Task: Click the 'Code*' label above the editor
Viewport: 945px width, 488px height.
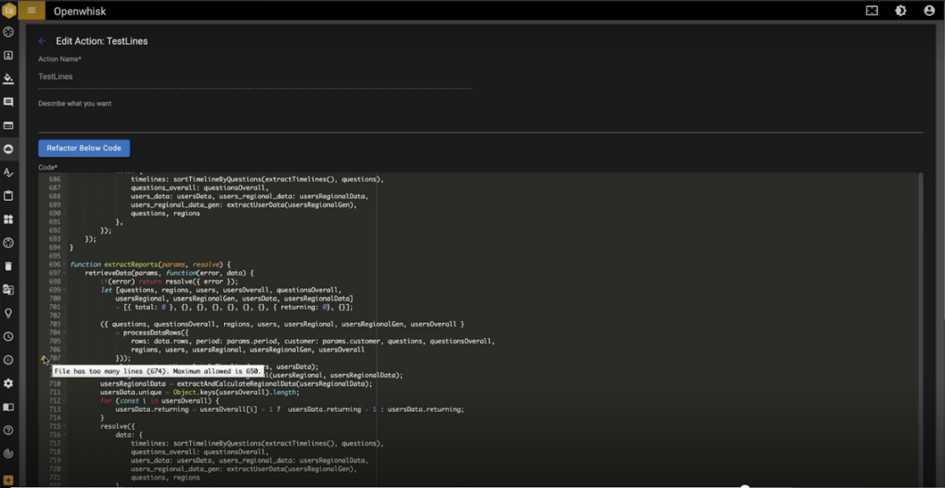Action: (47, 167)
